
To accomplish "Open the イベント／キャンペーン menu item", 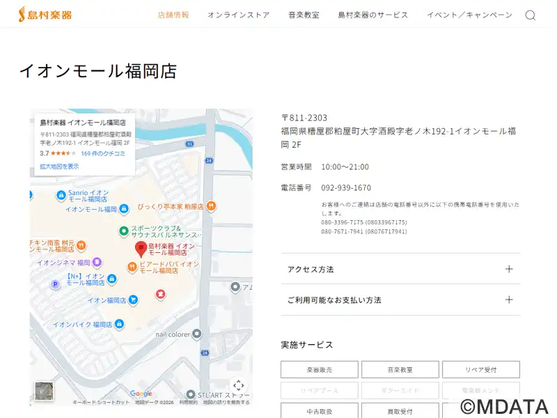I will (469, 15).
